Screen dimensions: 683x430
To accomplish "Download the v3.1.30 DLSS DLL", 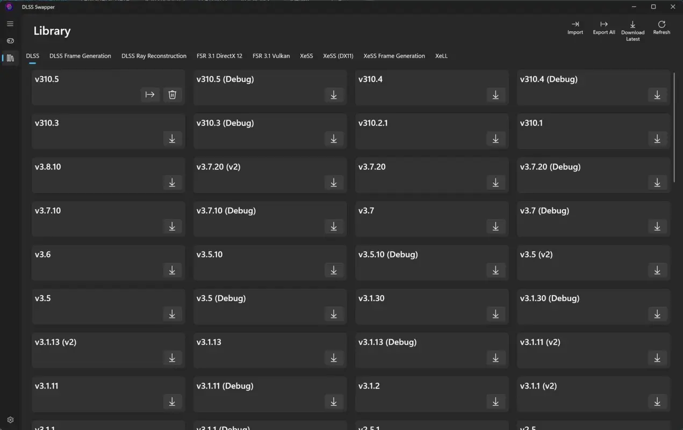I will coord(495,314).
